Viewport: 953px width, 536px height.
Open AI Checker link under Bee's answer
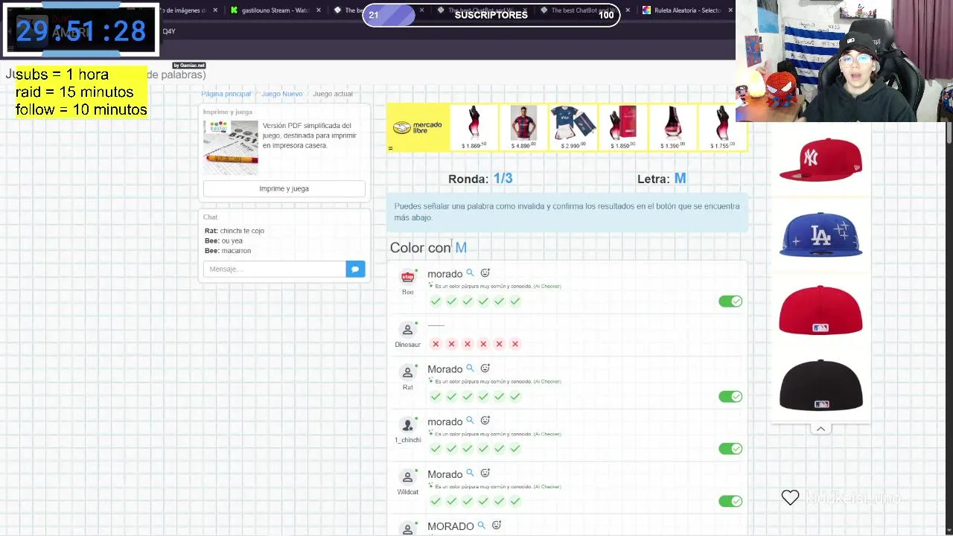click(547, 286)
